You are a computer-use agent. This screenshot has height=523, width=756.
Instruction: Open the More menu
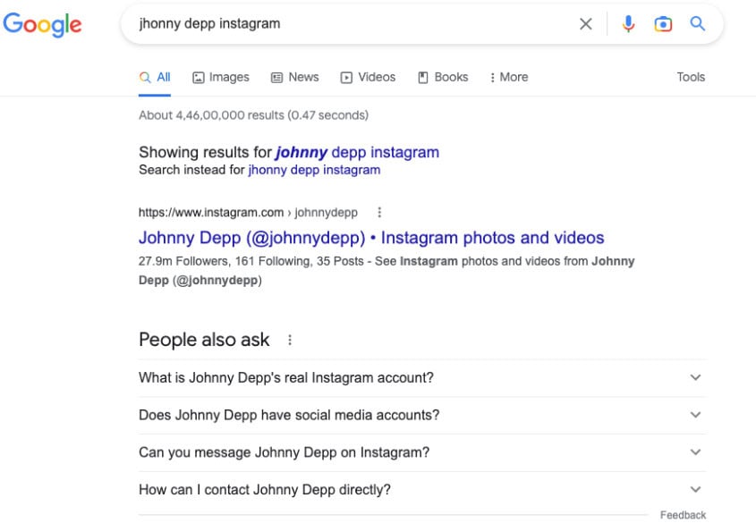pos(509,77)
